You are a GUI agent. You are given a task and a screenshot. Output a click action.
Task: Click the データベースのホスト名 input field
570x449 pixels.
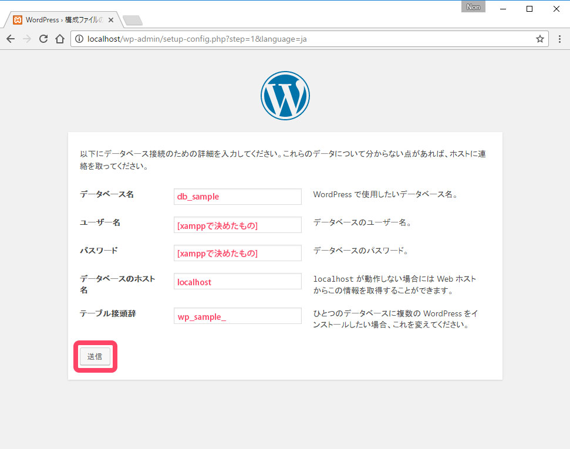(x=237, y=281)
